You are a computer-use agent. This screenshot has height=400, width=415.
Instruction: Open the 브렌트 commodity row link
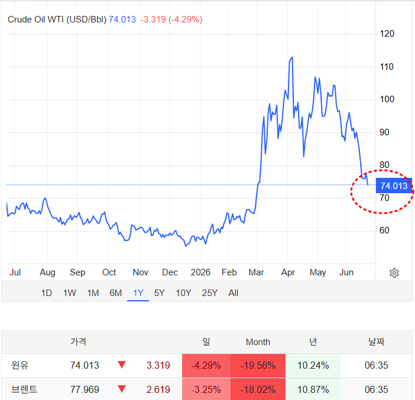pyautogui.click(x=24, y=389)
